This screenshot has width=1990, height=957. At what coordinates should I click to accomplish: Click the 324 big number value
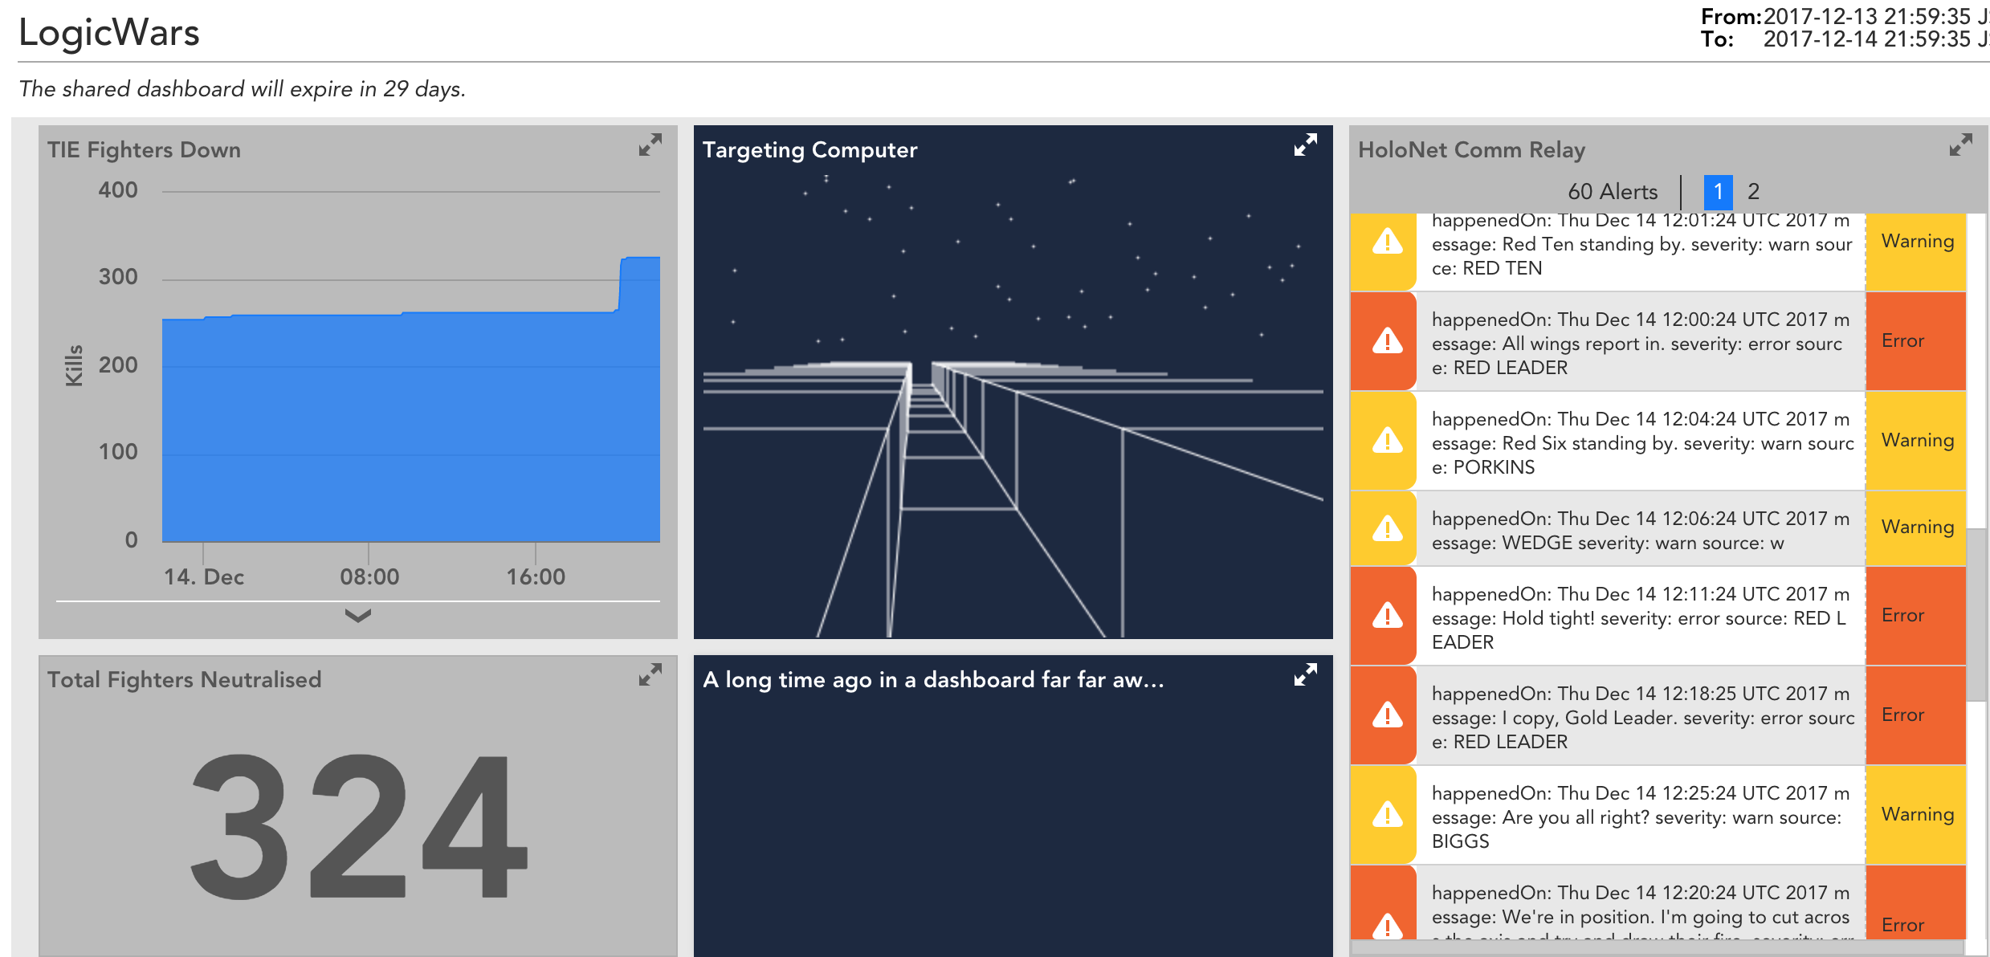pyautogui.click(x=359, y=827)
